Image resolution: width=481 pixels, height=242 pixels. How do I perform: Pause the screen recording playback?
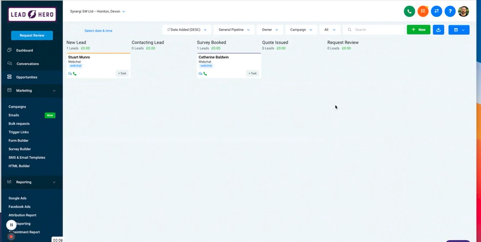pyautogui.click(x=11, y=225)
